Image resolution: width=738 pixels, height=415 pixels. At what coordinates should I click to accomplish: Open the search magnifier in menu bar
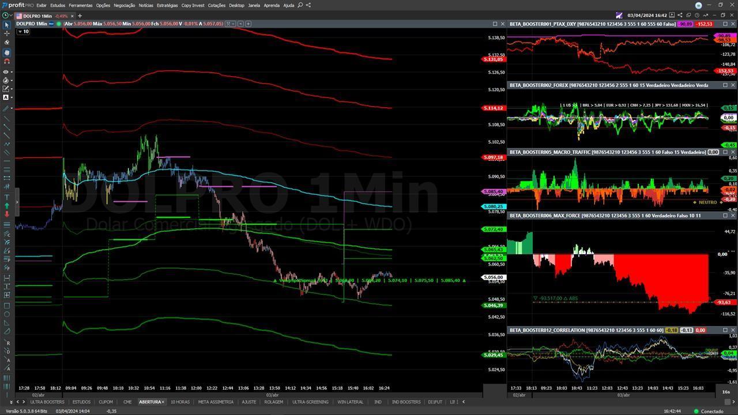point(300,5)
